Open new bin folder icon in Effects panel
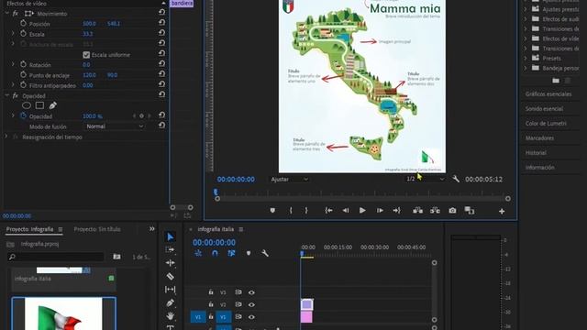 point(556,81)
